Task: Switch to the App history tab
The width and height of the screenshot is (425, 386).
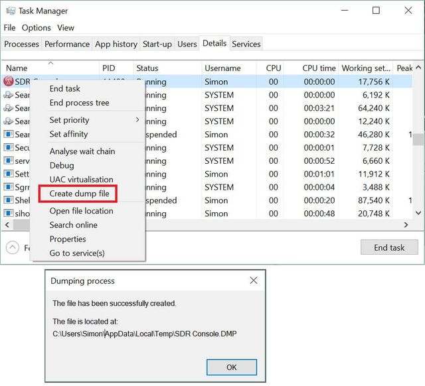Action: [116, 44]
